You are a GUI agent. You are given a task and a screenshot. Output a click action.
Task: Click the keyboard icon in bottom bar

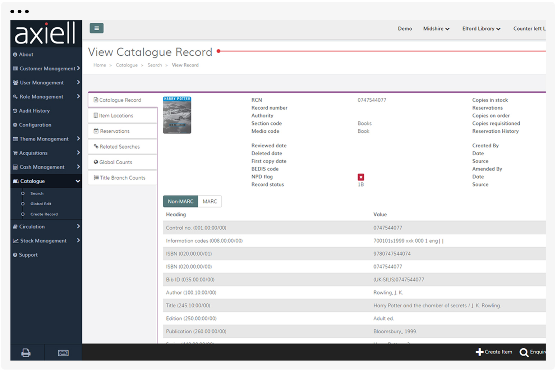(63, 353)
